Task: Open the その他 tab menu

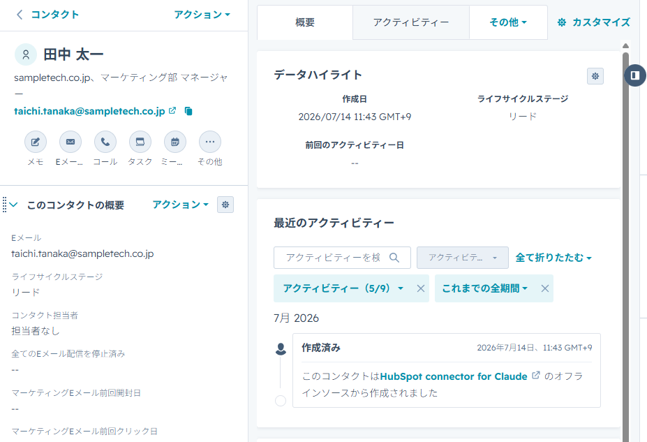Action: click(x=508, y=22)
